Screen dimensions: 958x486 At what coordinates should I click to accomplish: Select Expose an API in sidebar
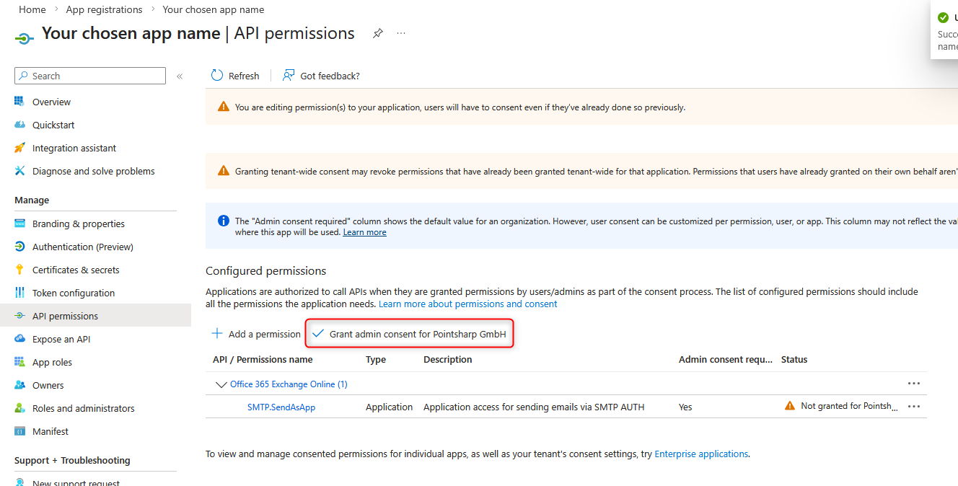pos(61,339)
